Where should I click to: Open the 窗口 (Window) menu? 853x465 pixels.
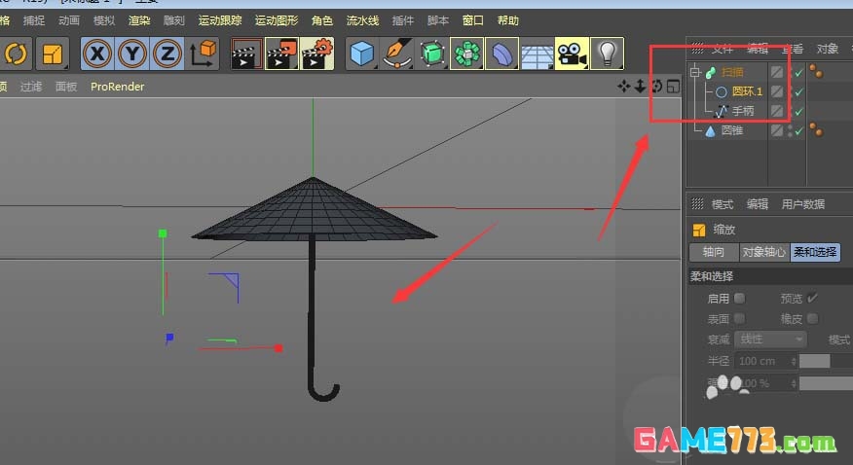(472, 20)
